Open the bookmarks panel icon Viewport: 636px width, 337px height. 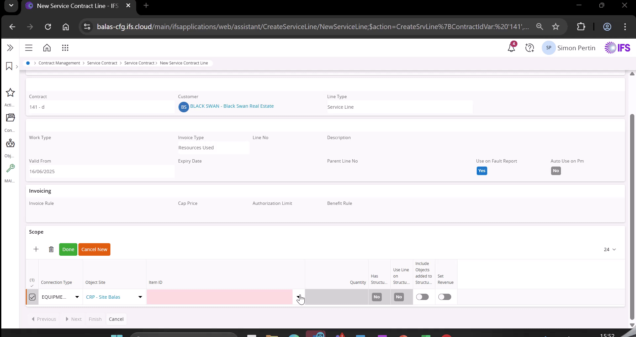9,66
